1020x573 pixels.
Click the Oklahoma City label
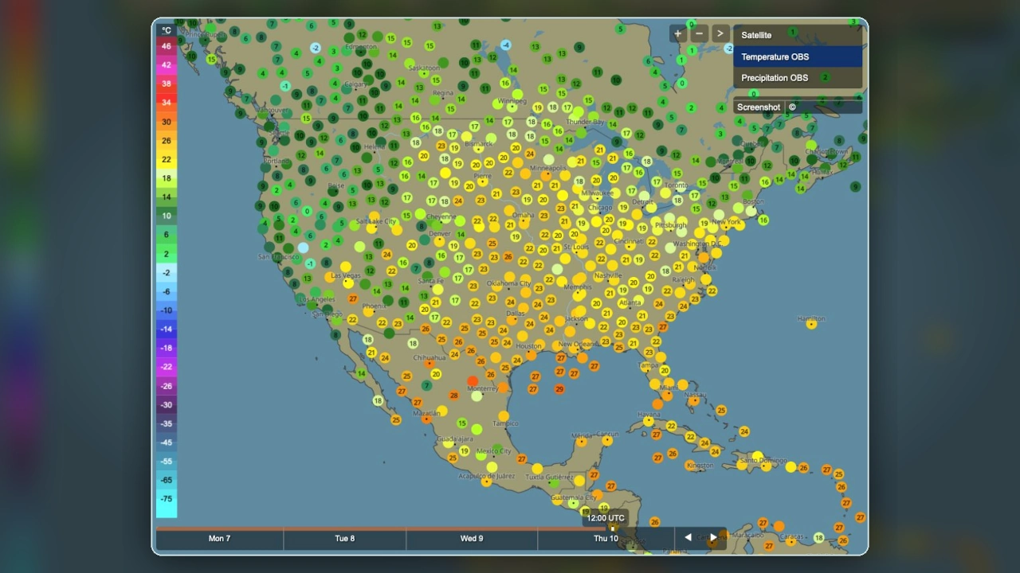(x=508, y=283)
